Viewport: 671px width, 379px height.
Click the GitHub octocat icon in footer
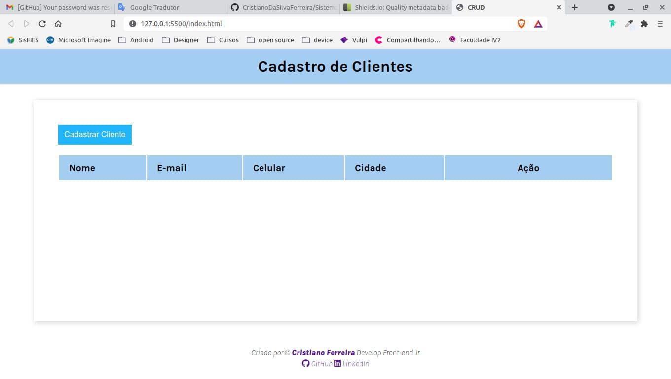tap(306, 364)
